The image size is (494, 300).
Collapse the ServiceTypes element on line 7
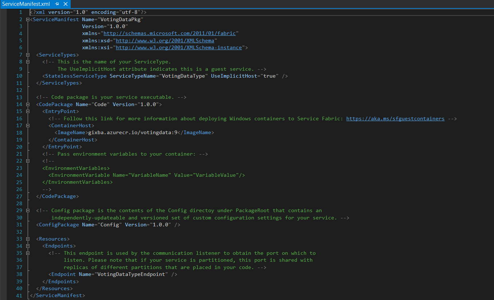[x=28, y=54]
